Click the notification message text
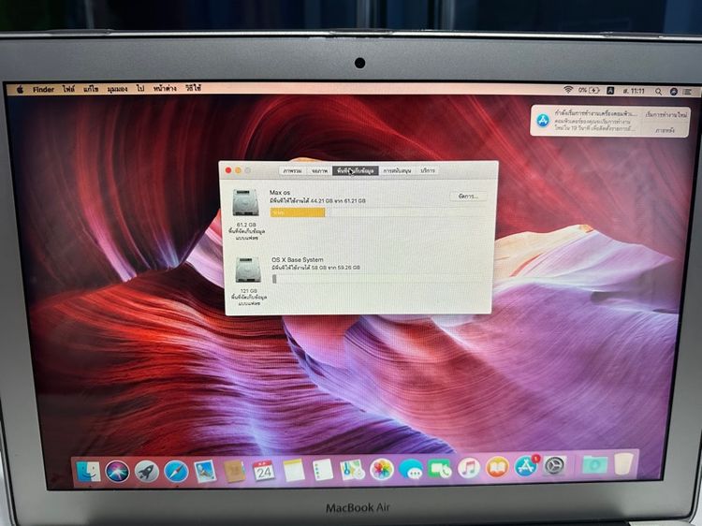 pyautogui.click(x=595, y=121)
